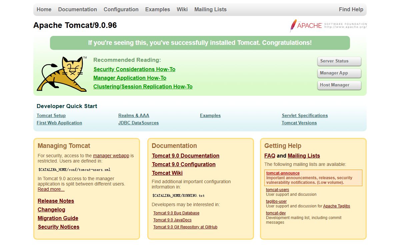Open Tomcat 9.0 Git Repository at GitHub
Screen dimensions: 400x246
185,227
